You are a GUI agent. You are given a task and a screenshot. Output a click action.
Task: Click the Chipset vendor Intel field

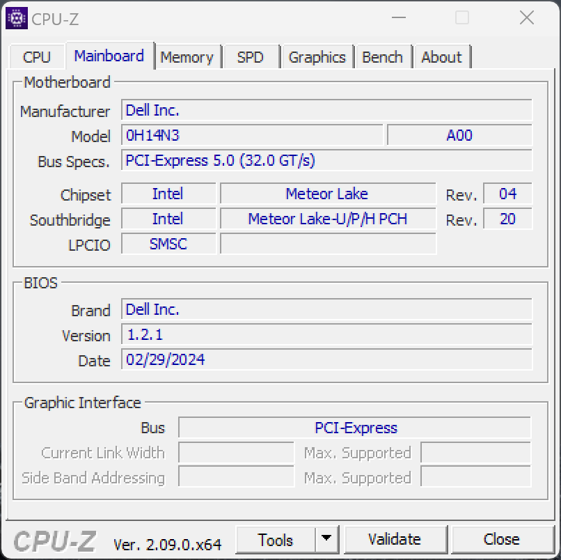pos(168,194)
